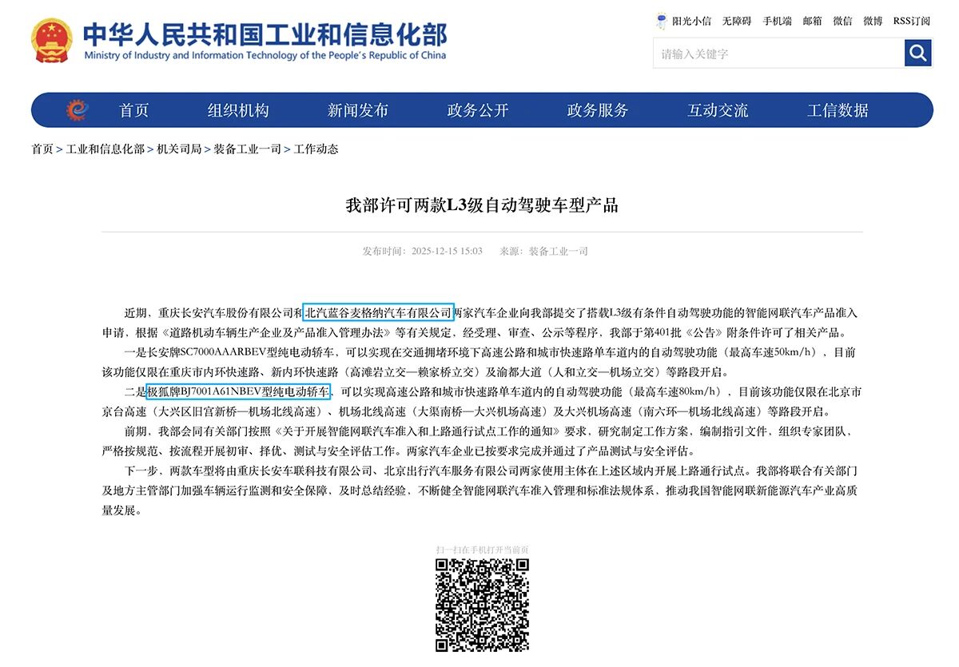The image size is (959, 667).
Task: Click 装备工业一司 in the breadcrumb
Action: (247, 149)
